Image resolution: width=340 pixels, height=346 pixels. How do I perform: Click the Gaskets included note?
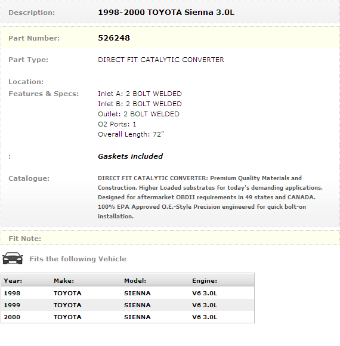pyautogui.click(x=130, y=156)
